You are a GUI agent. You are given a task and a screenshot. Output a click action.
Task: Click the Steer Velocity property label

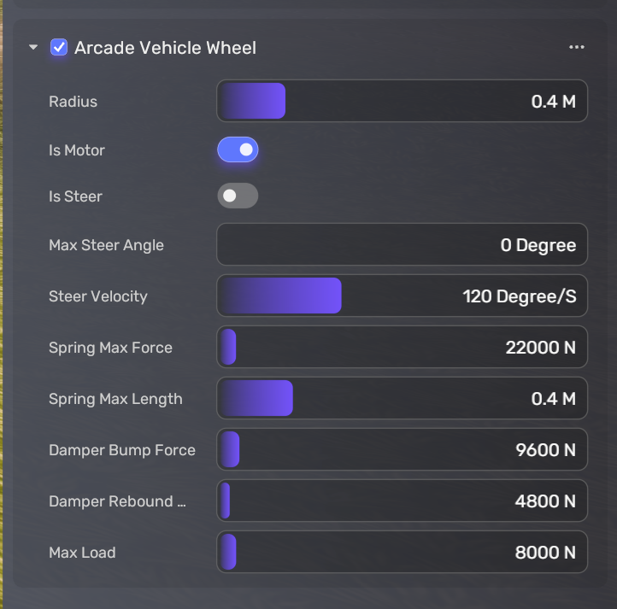tap(98, 296)
